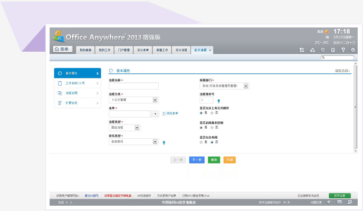
Task: Click the clipboard icon in header toolbar
Action: [x=333, y=50]
